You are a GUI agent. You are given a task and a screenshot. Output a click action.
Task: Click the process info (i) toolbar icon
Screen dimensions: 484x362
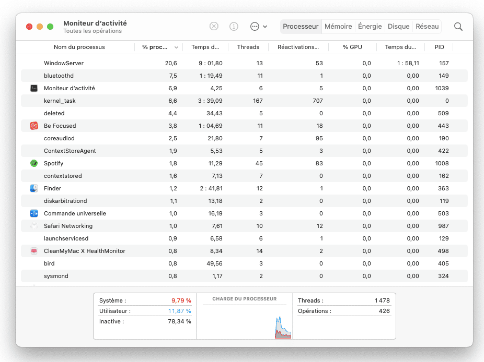(234, 26)
